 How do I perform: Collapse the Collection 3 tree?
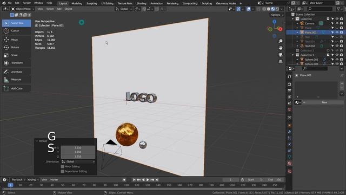click(293, 55)
